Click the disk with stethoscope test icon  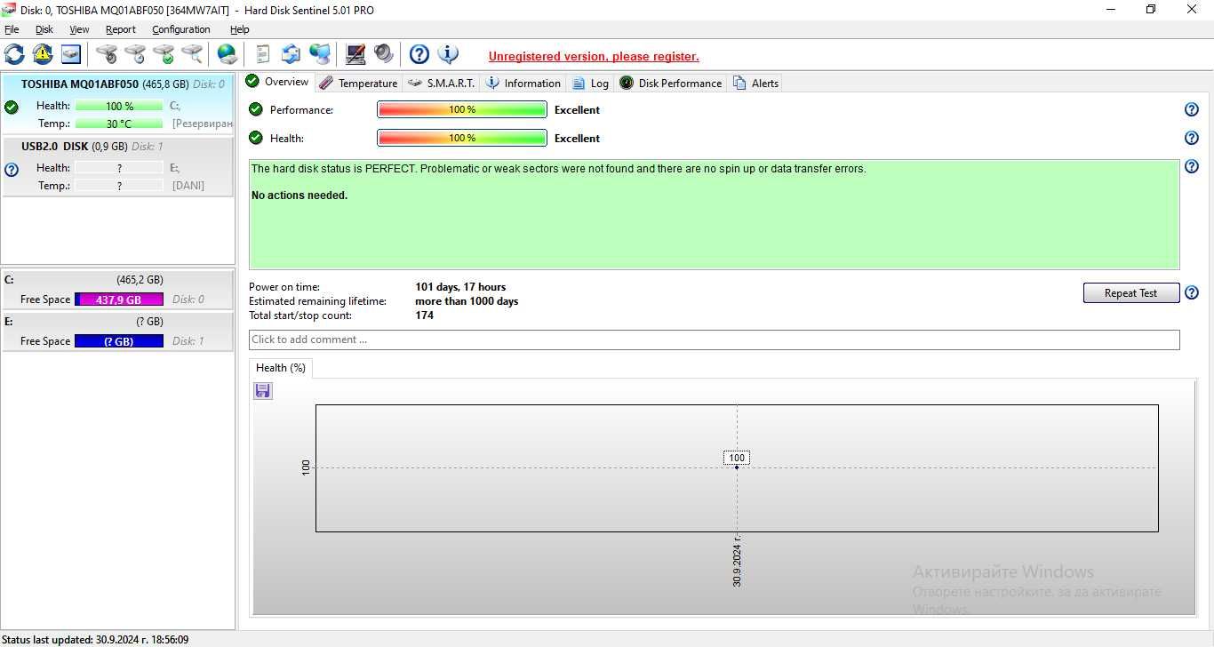pos(107,54)
